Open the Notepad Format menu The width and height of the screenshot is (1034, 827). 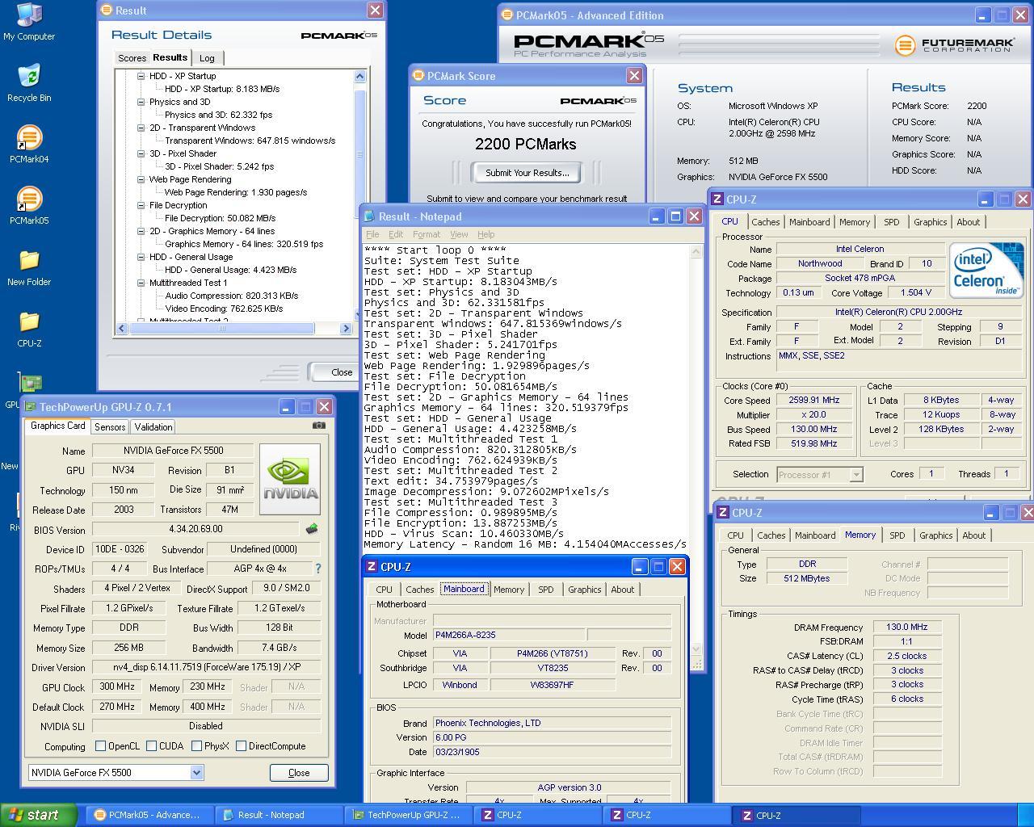click(x=427, y=234)
